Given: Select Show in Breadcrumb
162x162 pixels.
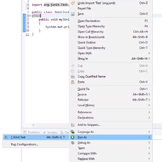Looking at the screenshot, I should [x=111, y=37].
